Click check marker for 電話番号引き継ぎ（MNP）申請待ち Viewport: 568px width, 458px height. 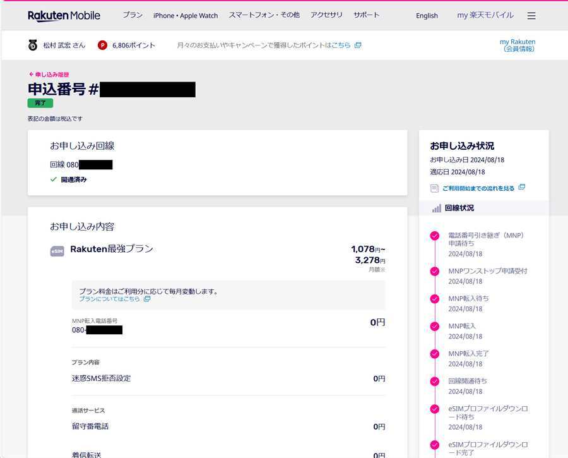coord(435,236)
